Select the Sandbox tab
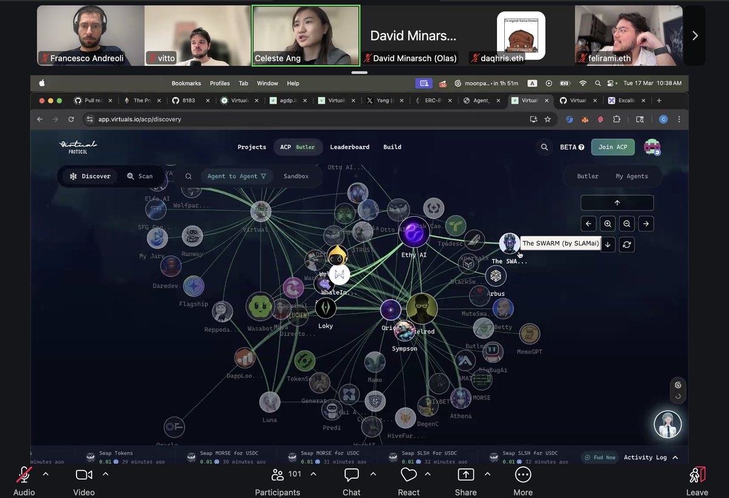Screen dimensions: 729x498 coord(296,176)
